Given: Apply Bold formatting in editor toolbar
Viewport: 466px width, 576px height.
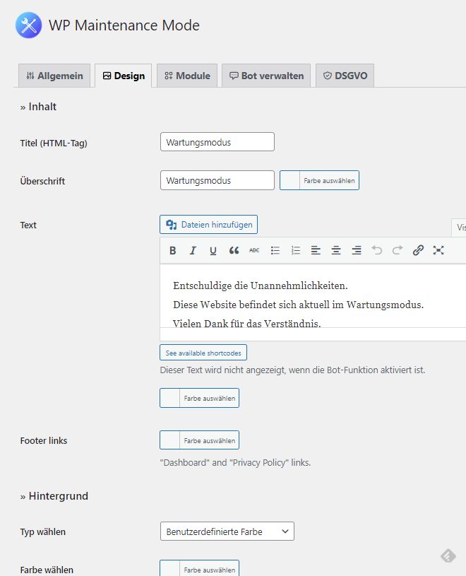Looking at the screenshot, I should pyautogui.click(x=172, y=250).
